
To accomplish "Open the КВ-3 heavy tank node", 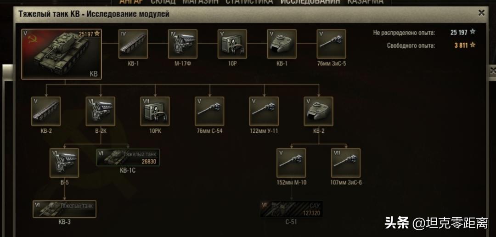I will tap(64, 209).
